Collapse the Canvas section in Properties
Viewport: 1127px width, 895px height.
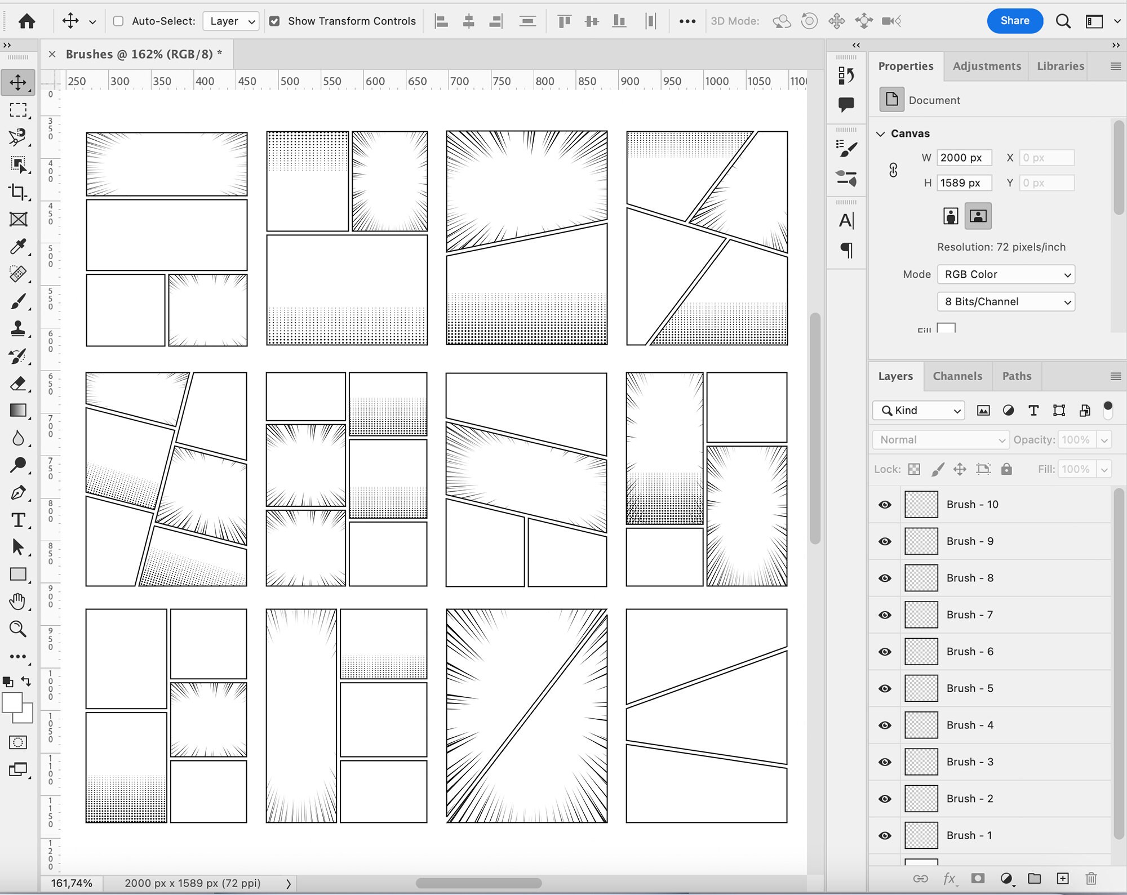(x=881, y=133)
